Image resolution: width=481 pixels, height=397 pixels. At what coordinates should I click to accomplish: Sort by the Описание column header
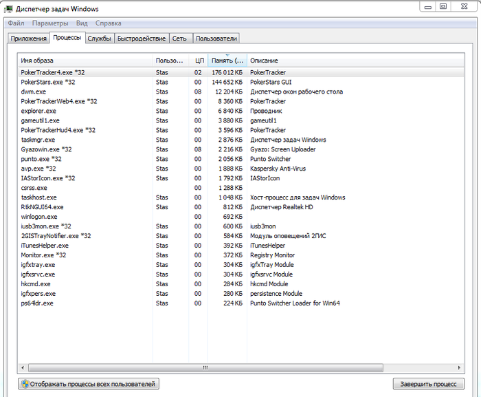coord(356,61)
